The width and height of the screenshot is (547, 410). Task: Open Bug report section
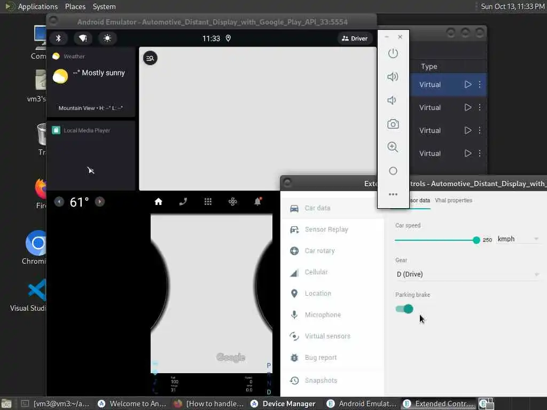pos(332,357)
